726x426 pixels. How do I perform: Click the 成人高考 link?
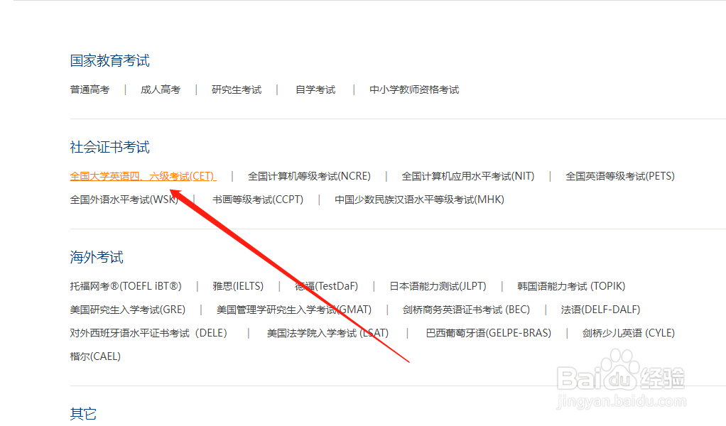click(160, 89)
